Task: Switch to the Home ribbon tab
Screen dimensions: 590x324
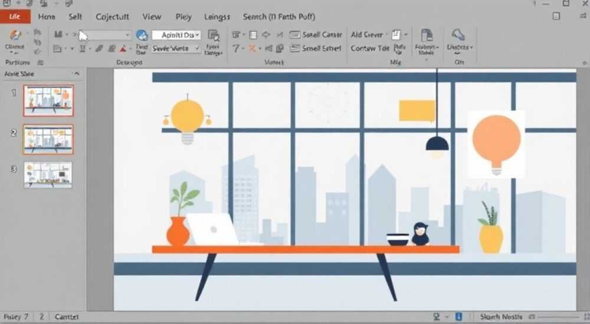Action: (47, 17)
